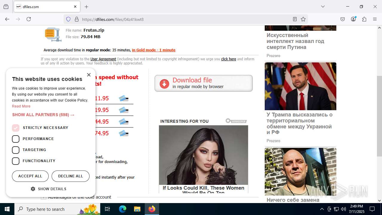
Task: Click 'Advantages of the Gold account' heading
Action: 79,197
